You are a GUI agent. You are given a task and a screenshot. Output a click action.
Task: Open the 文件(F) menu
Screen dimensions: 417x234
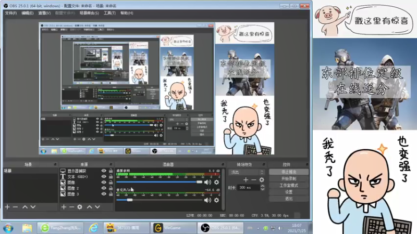tap(10, 13)
